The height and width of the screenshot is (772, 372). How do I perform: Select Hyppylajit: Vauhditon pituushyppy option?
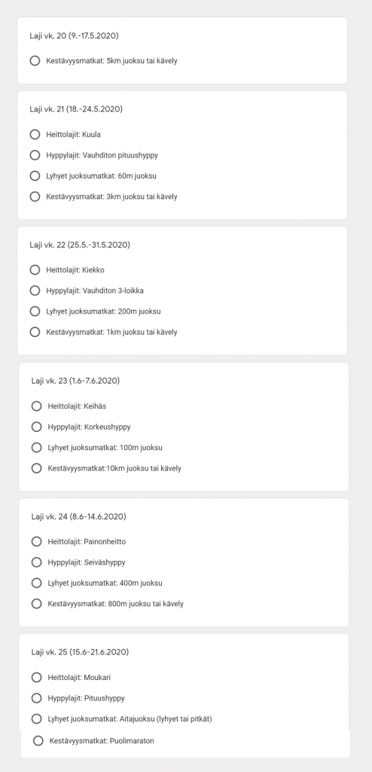(x=35, y=155)
